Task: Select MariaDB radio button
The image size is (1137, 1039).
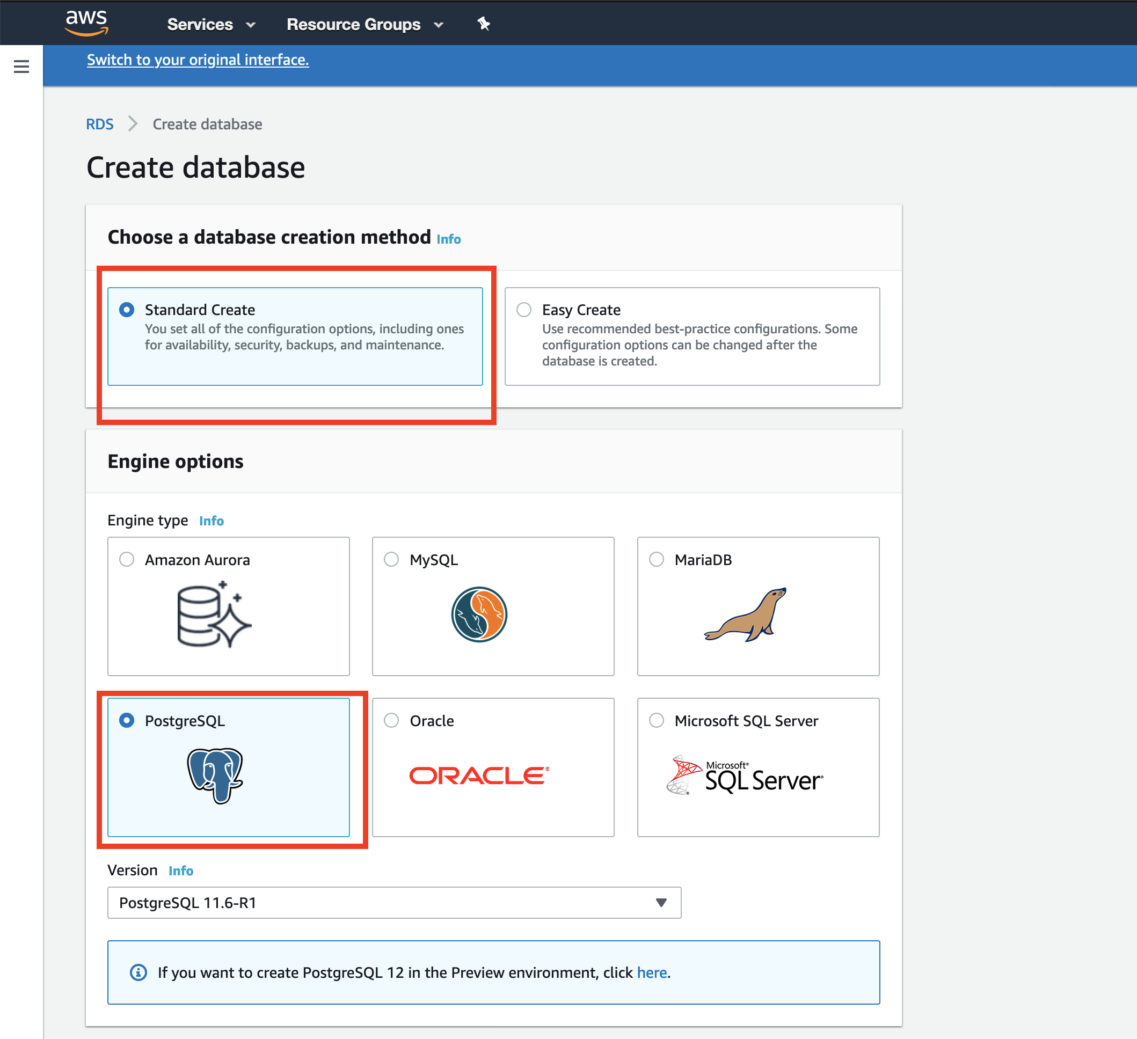Action: 657,559
